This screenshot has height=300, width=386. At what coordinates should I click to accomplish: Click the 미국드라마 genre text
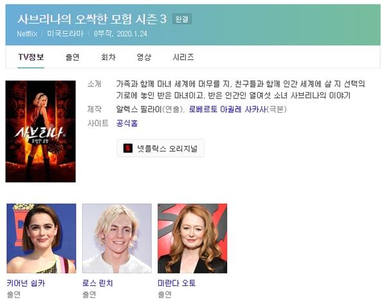point(66,33)
